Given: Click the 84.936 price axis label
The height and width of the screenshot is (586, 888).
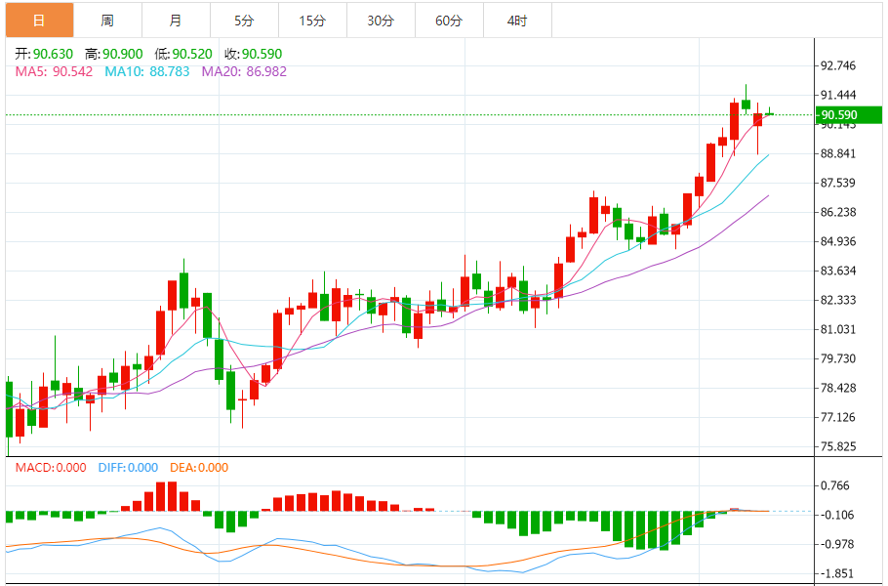Looking at the screenshot, I should coord(838,241).
